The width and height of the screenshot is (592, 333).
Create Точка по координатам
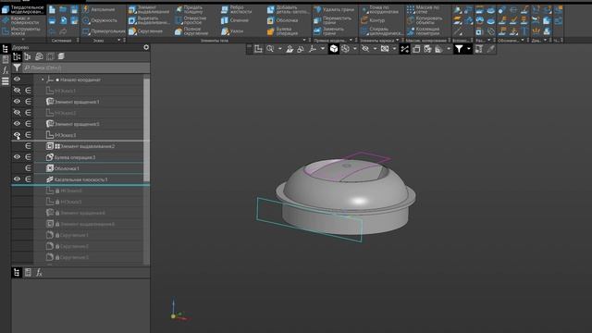pos(379,10)
